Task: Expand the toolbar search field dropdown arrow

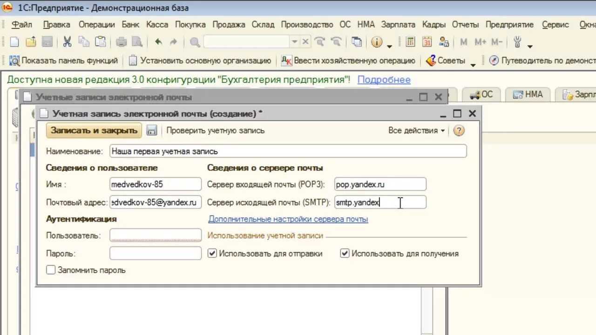Action: point(294,42)
